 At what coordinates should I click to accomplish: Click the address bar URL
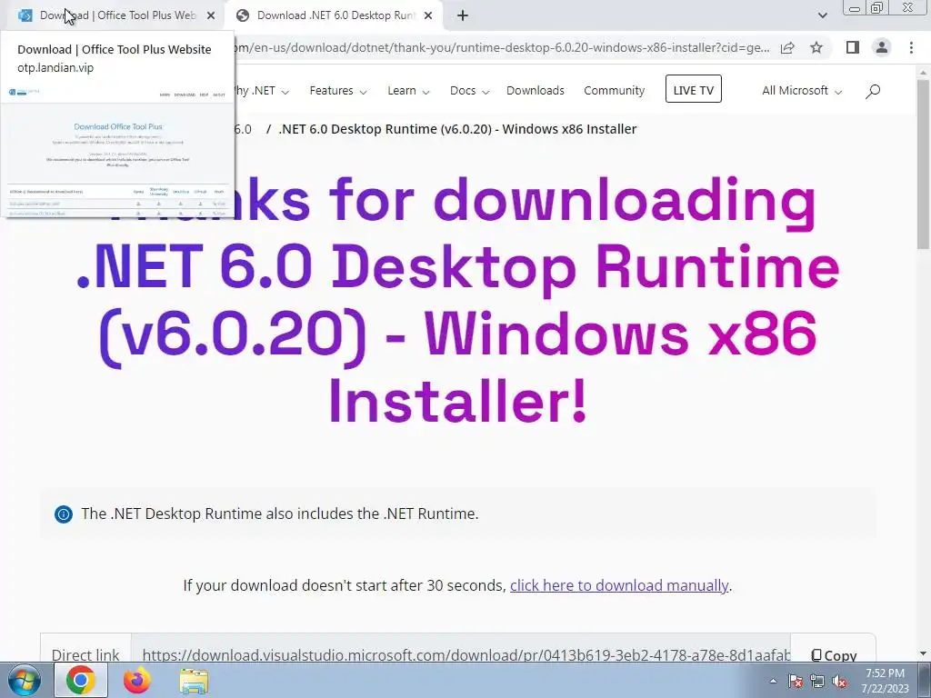point(502,47)
